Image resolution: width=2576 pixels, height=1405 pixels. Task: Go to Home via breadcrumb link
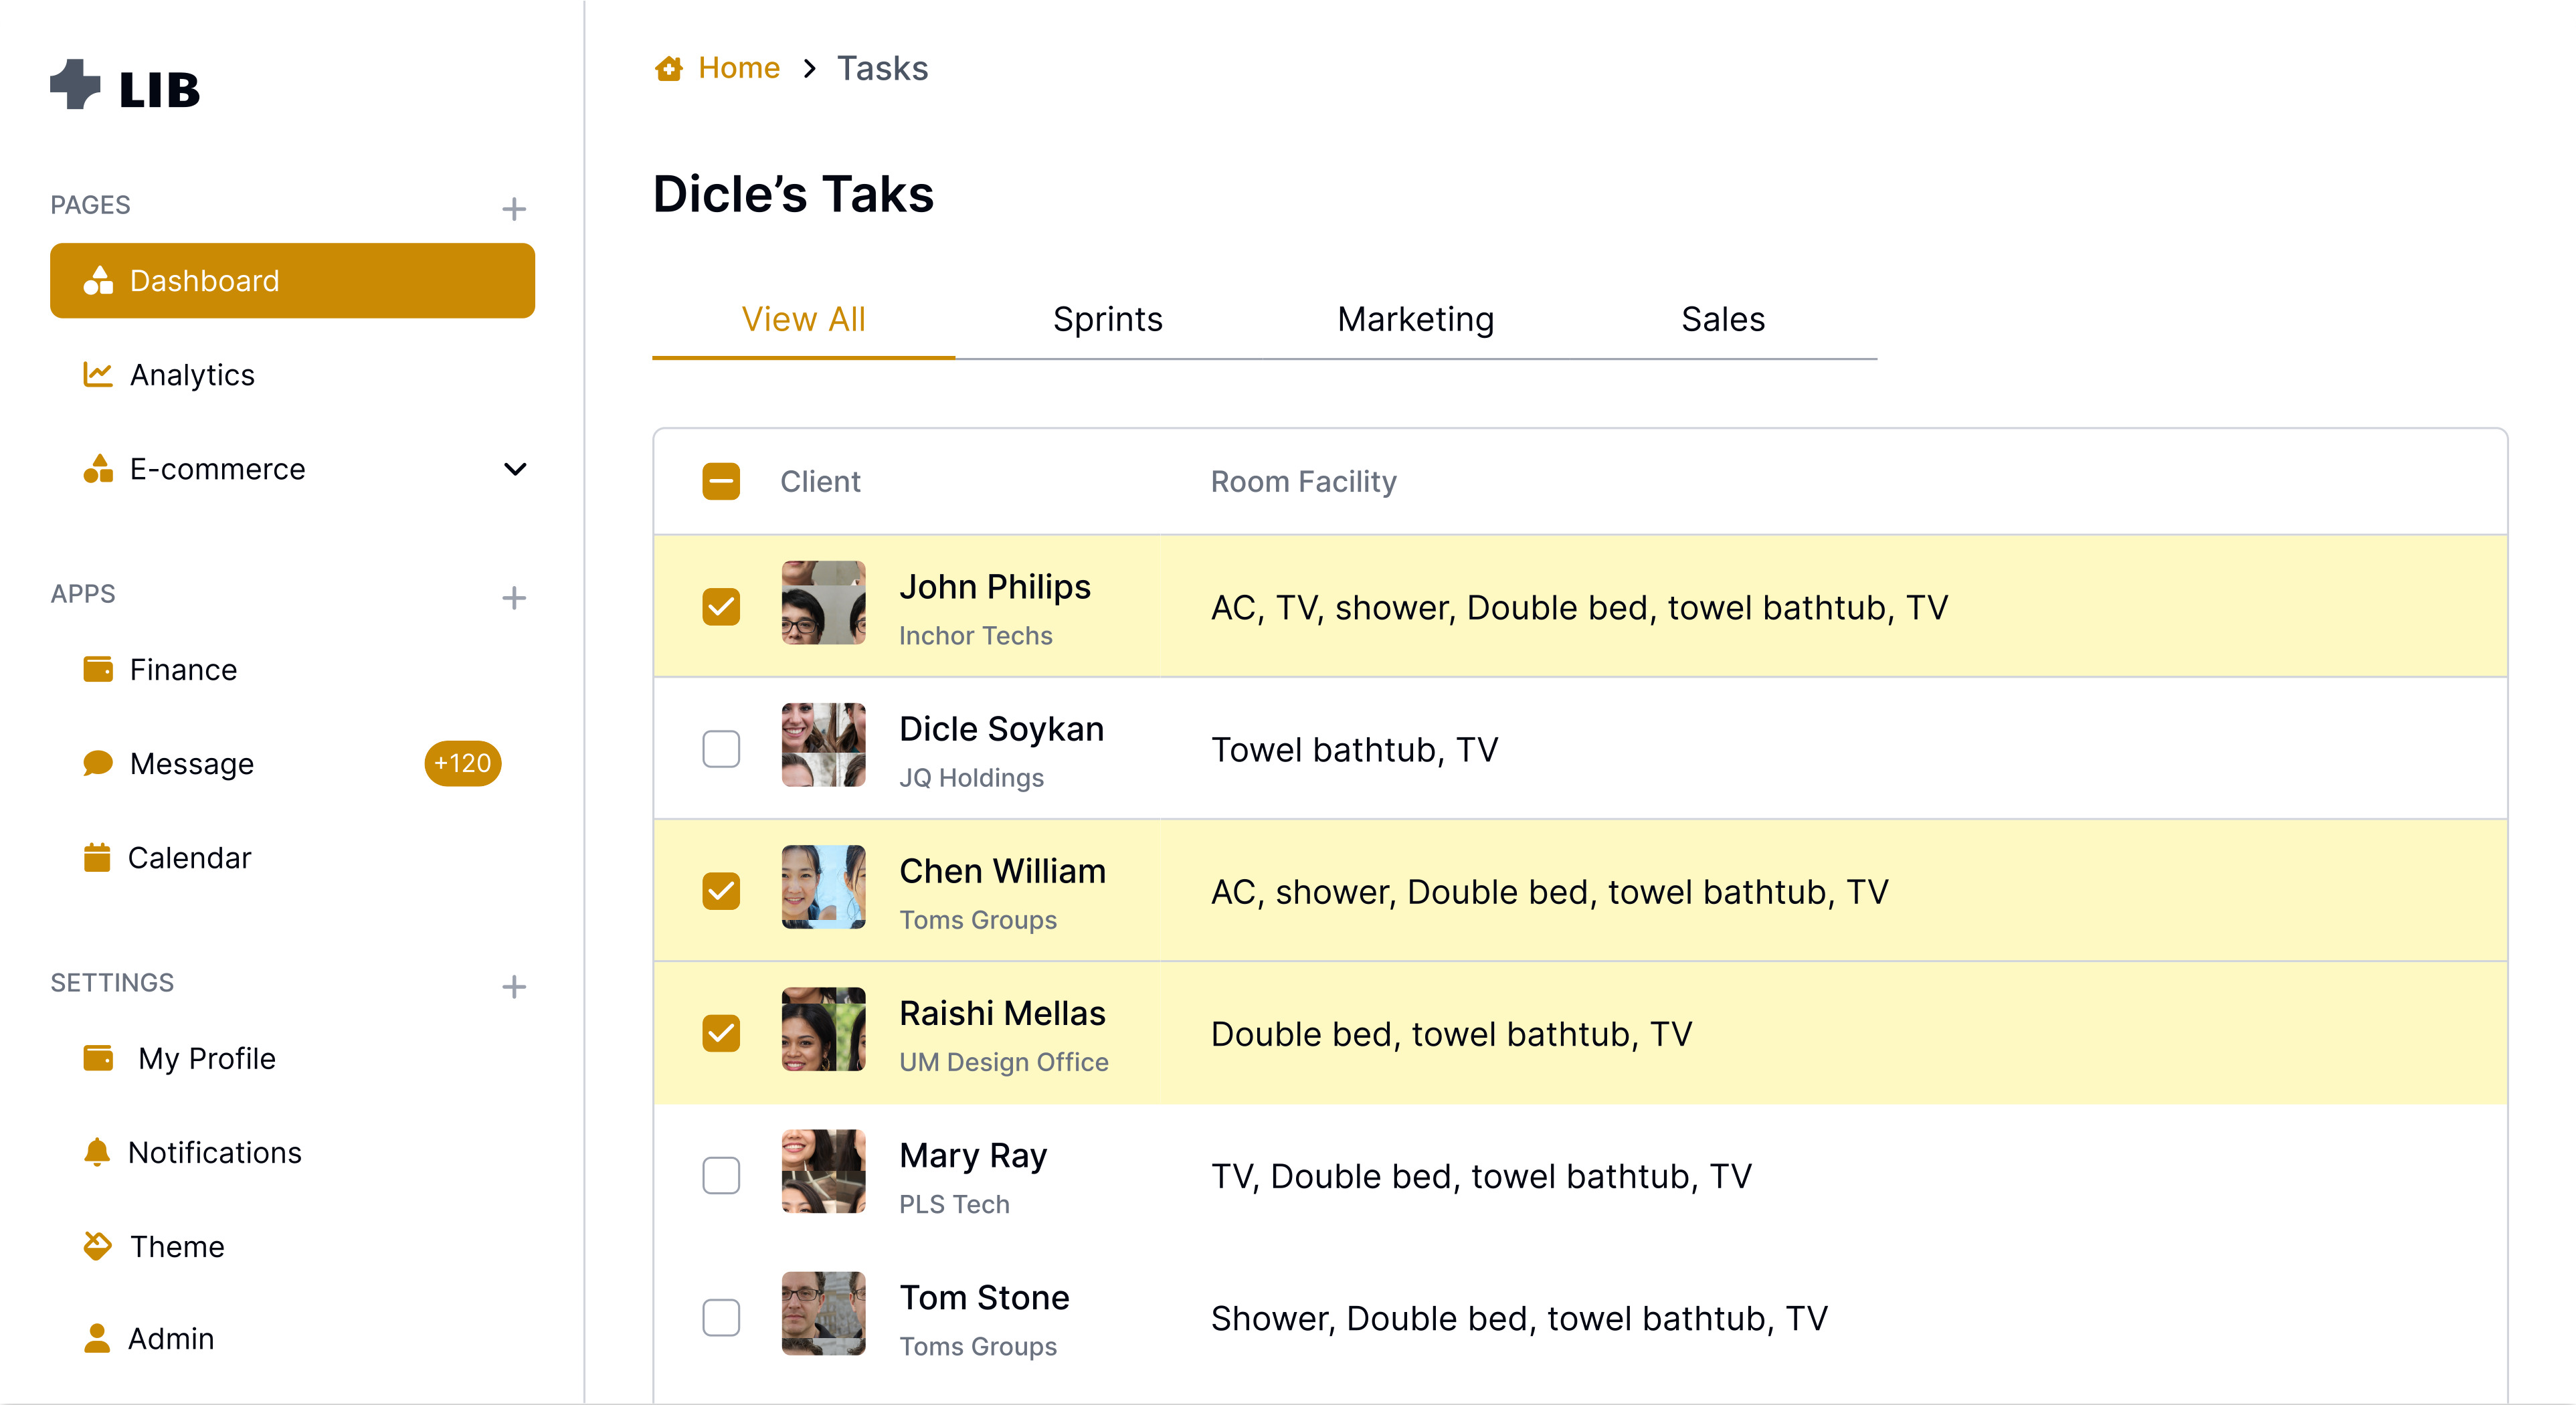point(738,68)
